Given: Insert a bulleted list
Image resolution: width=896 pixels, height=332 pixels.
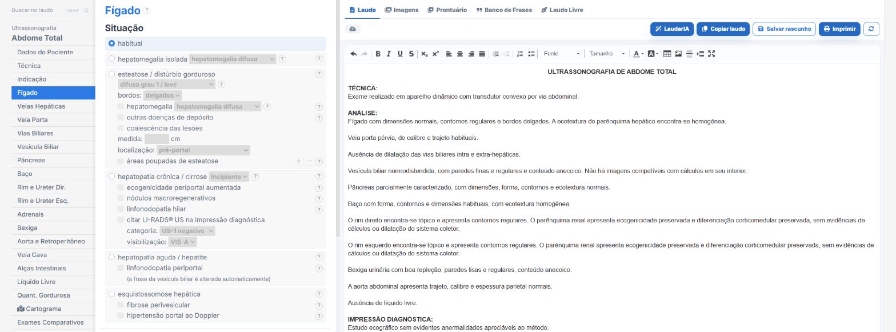Looking at the screenshot, I should click(531, 54).
